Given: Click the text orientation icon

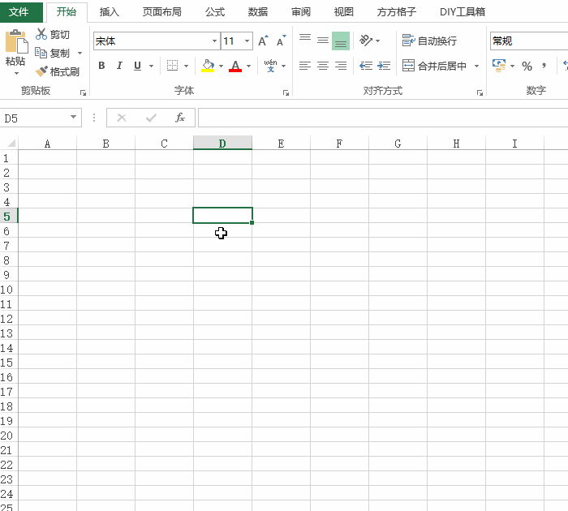Looking at the screenshot, I should pyautogui.click(x=366, y=41).
